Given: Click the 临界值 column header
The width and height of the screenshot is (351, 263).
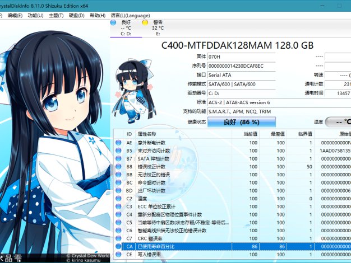Looking at the screenshot, I should tap(301, 134).
